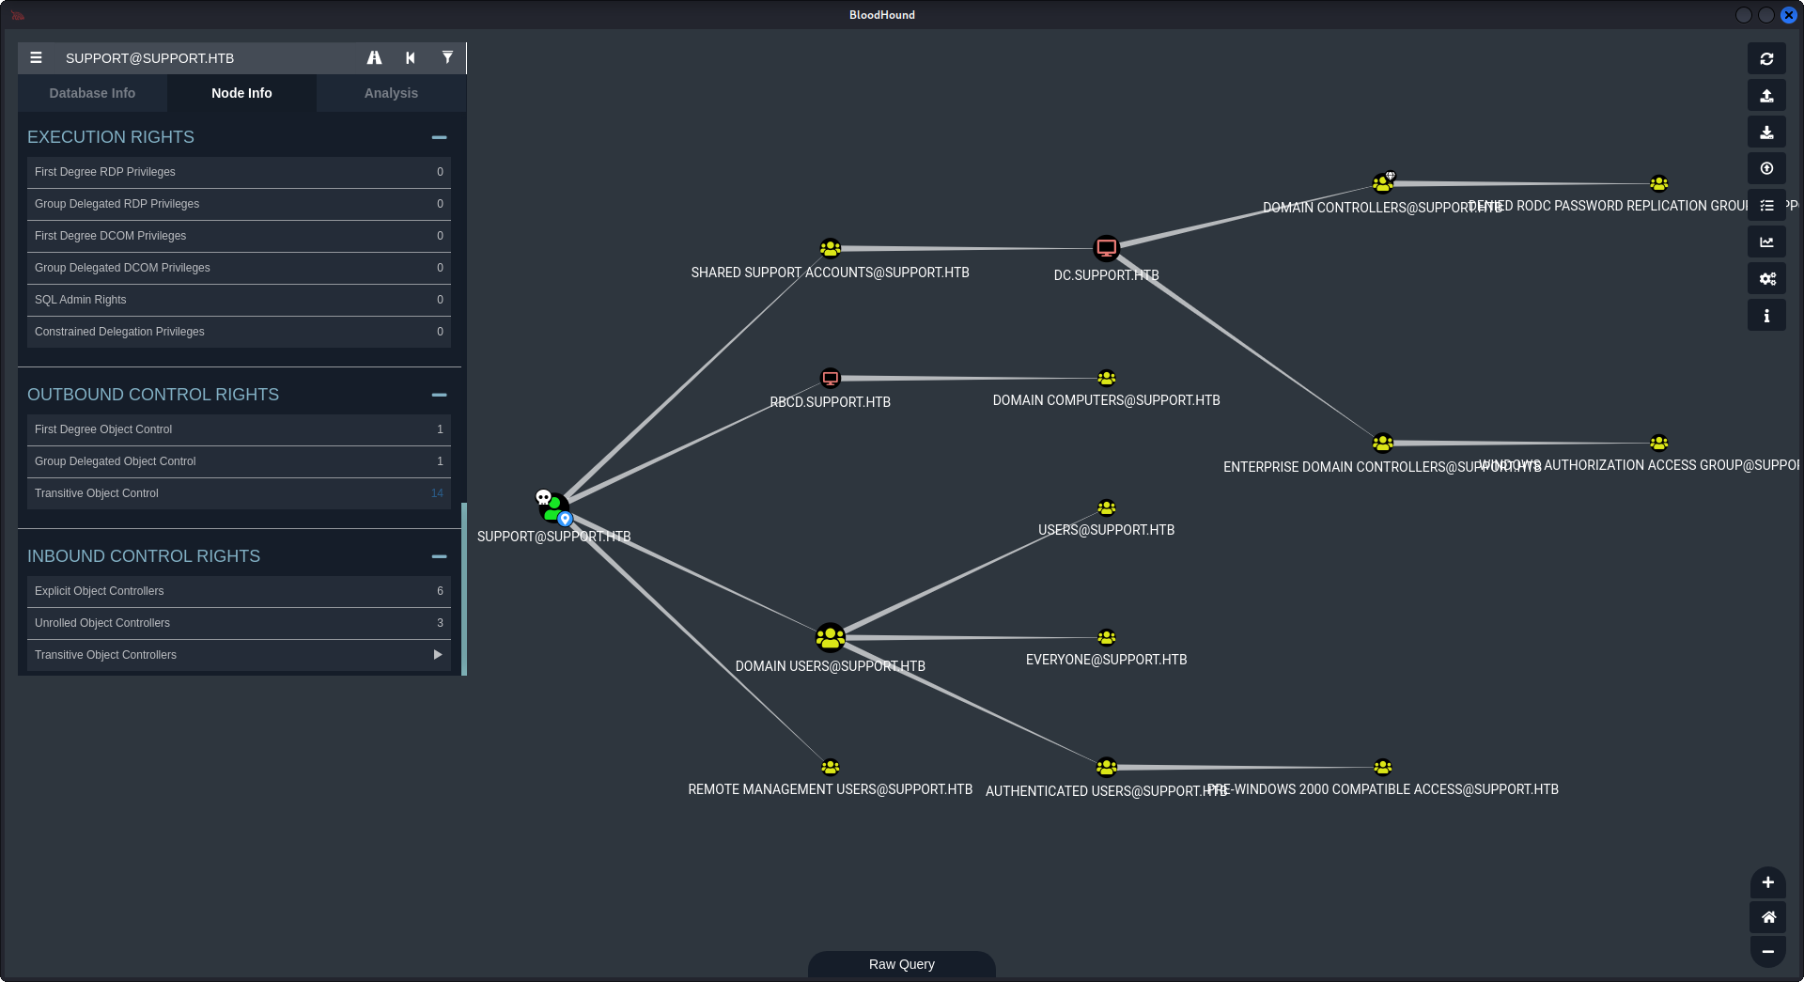Collapse the Inbound Control Rights section
Screen dimensions: 1804x982
(439, 556)
